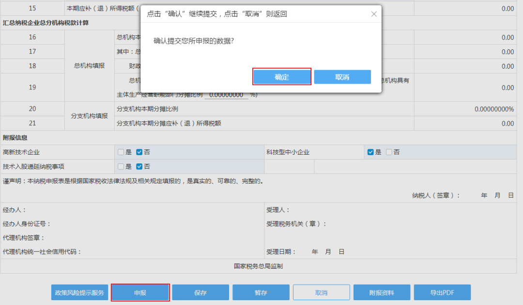Toggle 否 checkbox for 高新技术企业
This screenshot has width=523, height=305.
tap(139, 152)
